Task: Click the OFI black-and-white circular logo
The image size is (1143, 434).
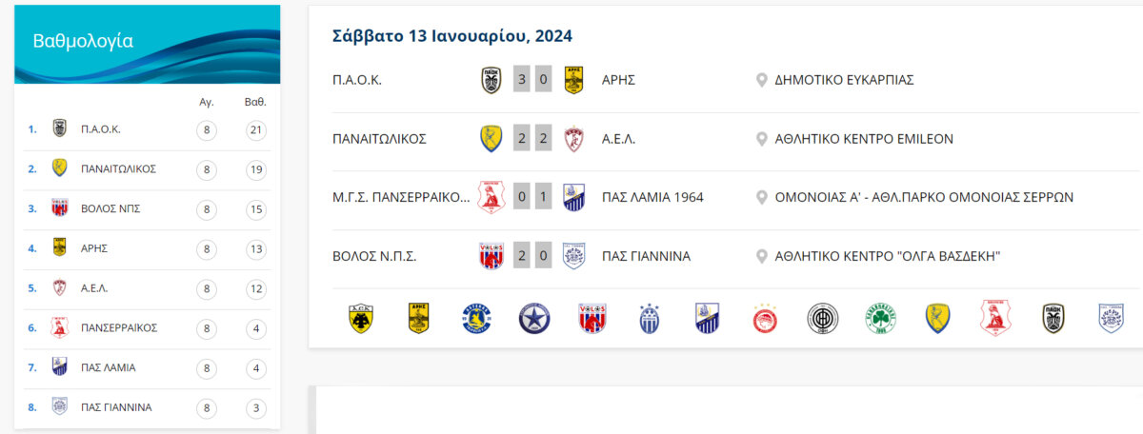Action: (822, 318)
